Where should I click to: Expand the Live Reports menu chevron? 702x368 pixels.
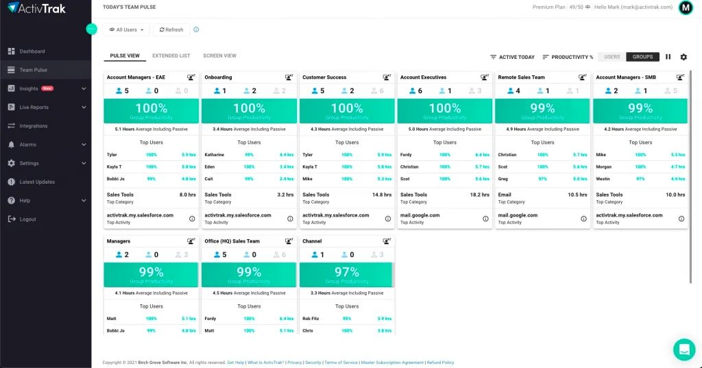click(x=84, y=108)
